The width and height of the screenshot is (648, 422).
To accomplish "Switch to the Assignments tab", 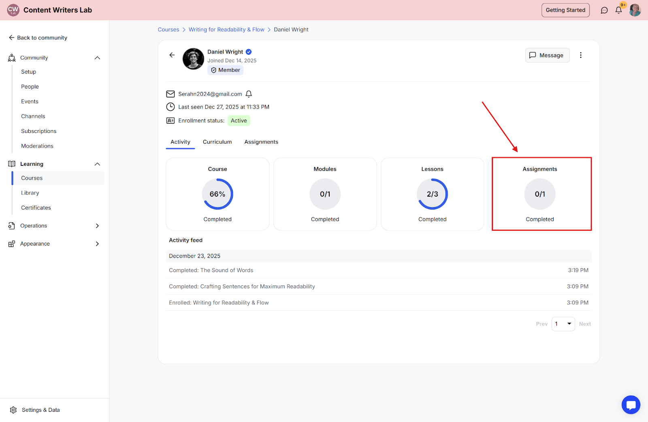I will (261, 142).
